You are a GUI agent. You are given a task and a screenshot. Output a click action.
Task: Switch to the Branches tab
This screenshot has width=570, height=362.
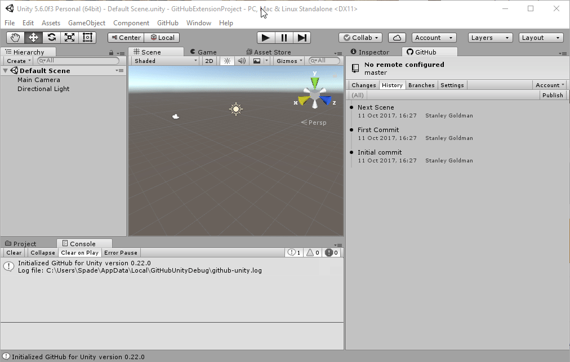pos(421,85)
